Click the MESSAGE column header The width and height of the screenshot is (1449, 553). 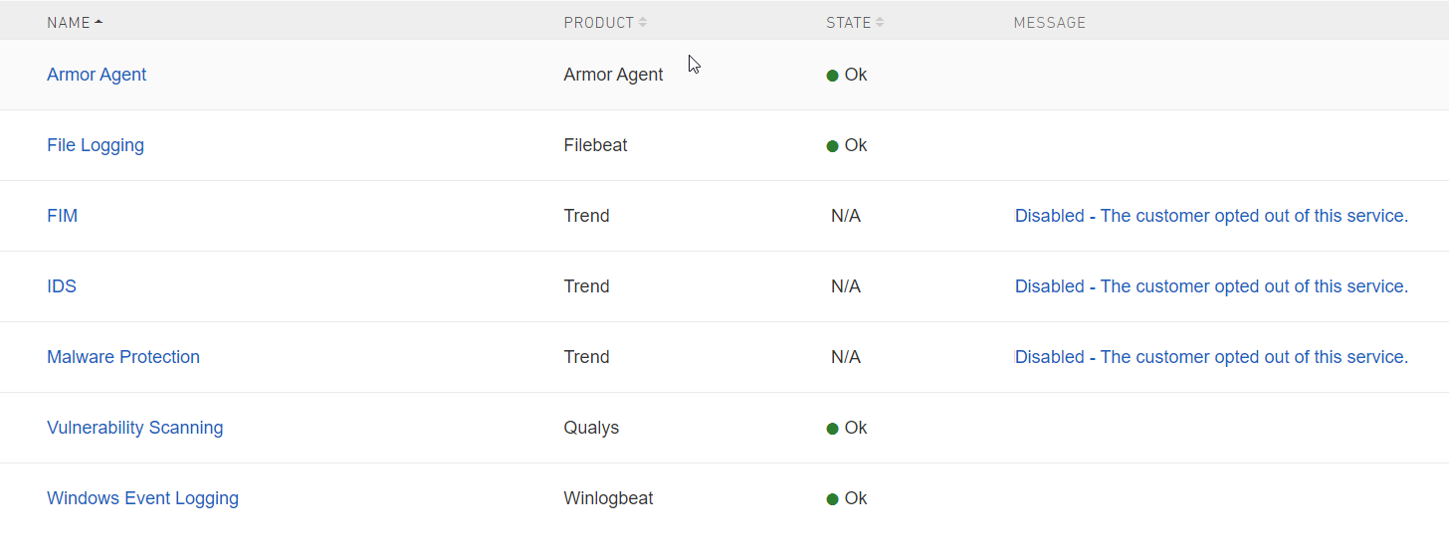(x=1049, y=23)
